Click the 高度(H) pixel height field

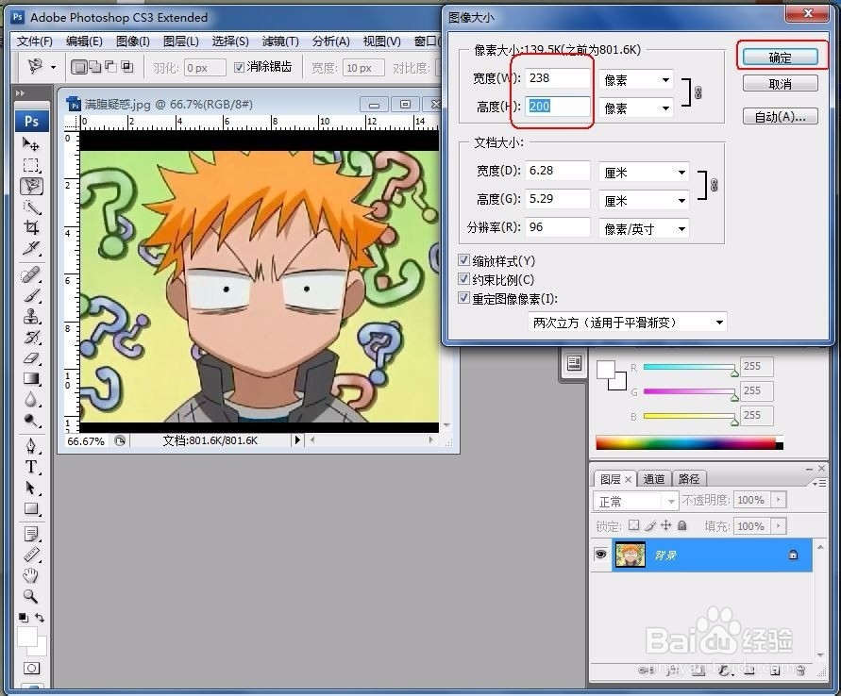(558, 106)
